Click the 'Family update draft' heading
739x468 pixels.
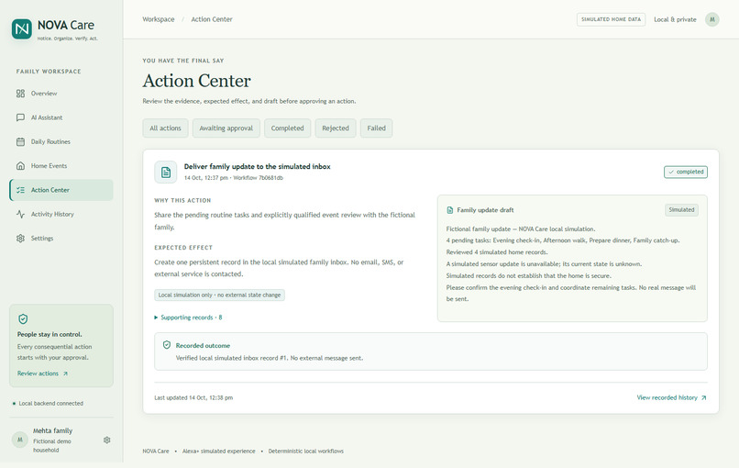(485, 210)
